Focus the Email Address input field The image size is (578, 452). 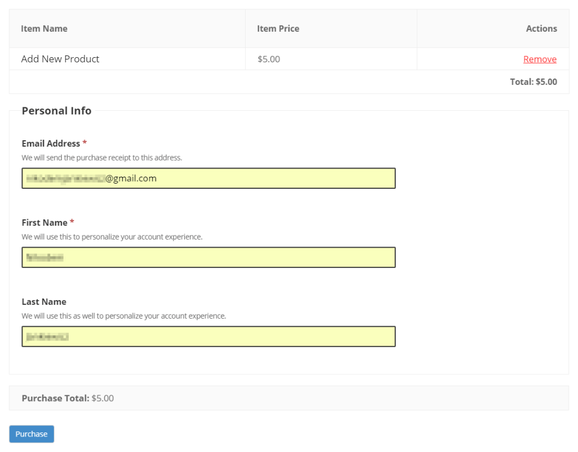[208, 178]
